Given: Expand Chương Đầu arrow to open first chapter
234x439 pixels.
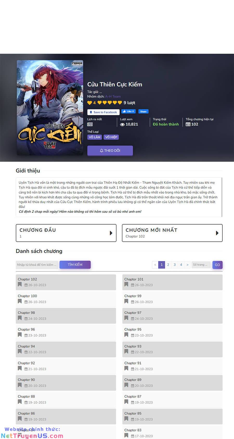Looking at the screenshot, I should [111, 233].
